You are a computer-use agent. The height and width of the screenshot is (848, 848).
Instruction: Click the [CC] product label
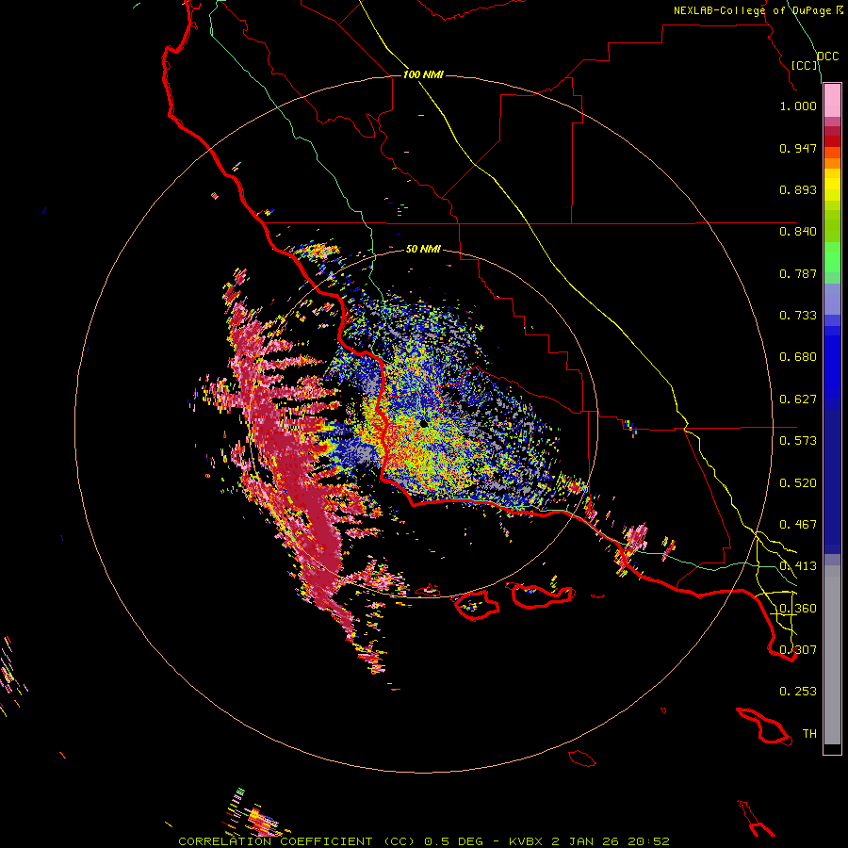[805, 65]
